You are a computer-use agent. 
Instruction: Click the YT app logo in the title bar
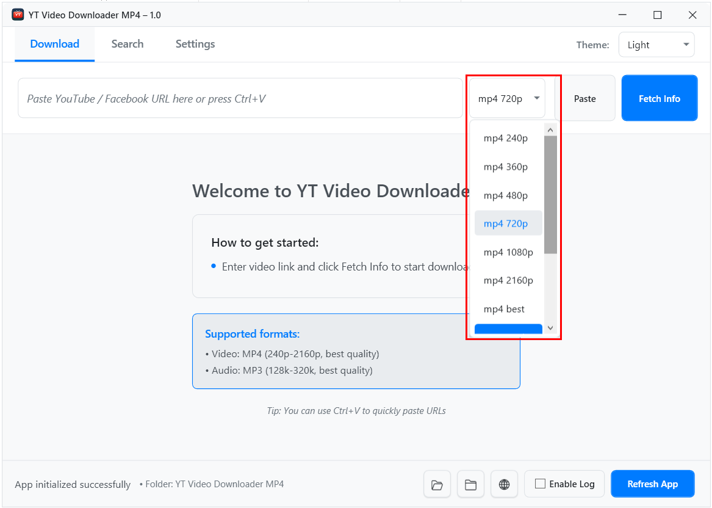coord(18,14)
